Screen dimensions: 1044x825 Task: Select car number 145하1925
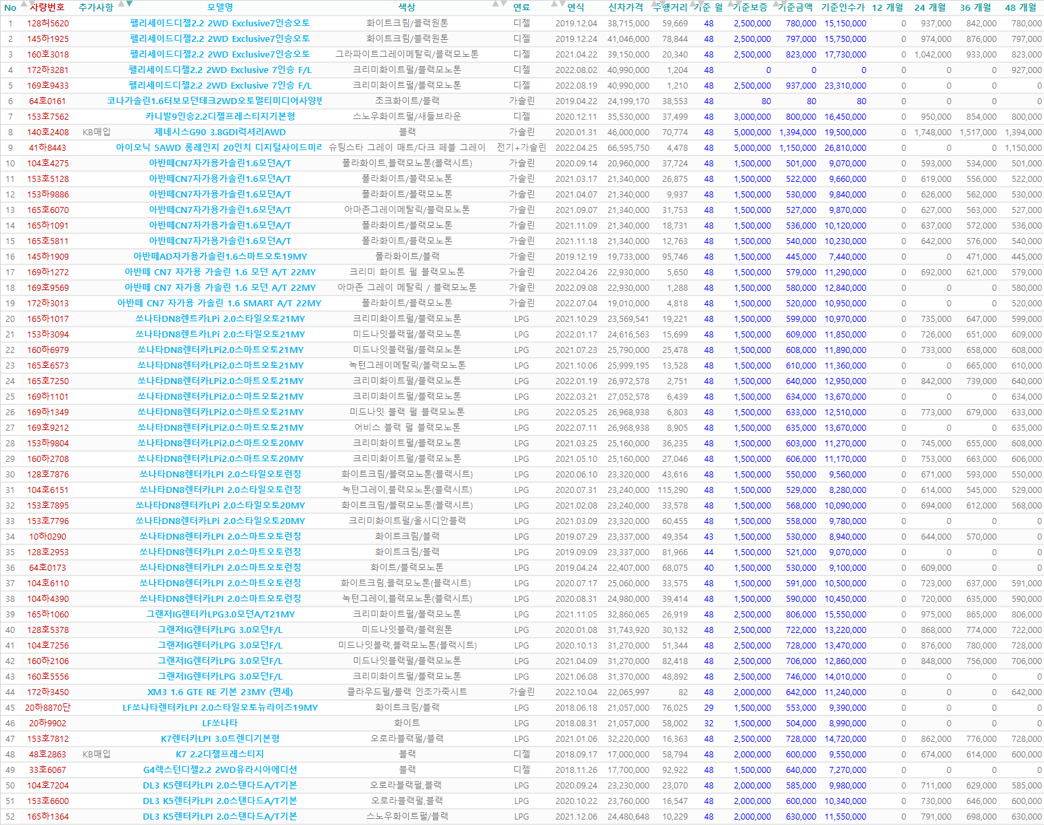coord(48,39)
